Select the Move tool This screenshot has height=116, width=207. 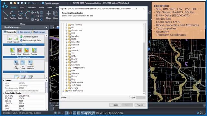click(x=49, y=15)
